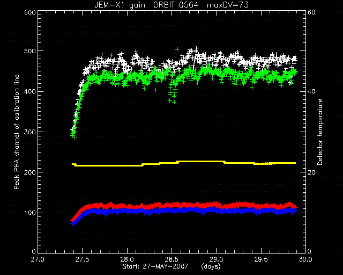Click the isolated white cross near 400
The image size is (343, 275).
155,90
